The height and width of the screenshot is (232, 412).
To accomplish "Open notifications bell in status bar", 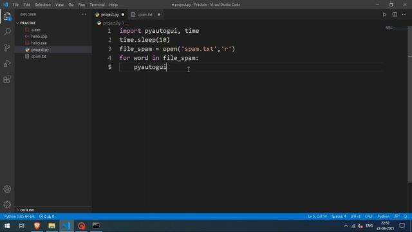I will click(x=405, y=217).
